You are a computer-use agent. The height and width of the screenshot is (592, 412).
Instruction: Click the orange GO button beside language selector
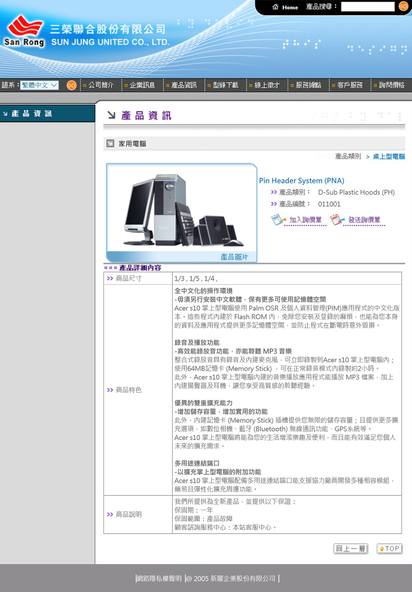click(x=71, y=85)
